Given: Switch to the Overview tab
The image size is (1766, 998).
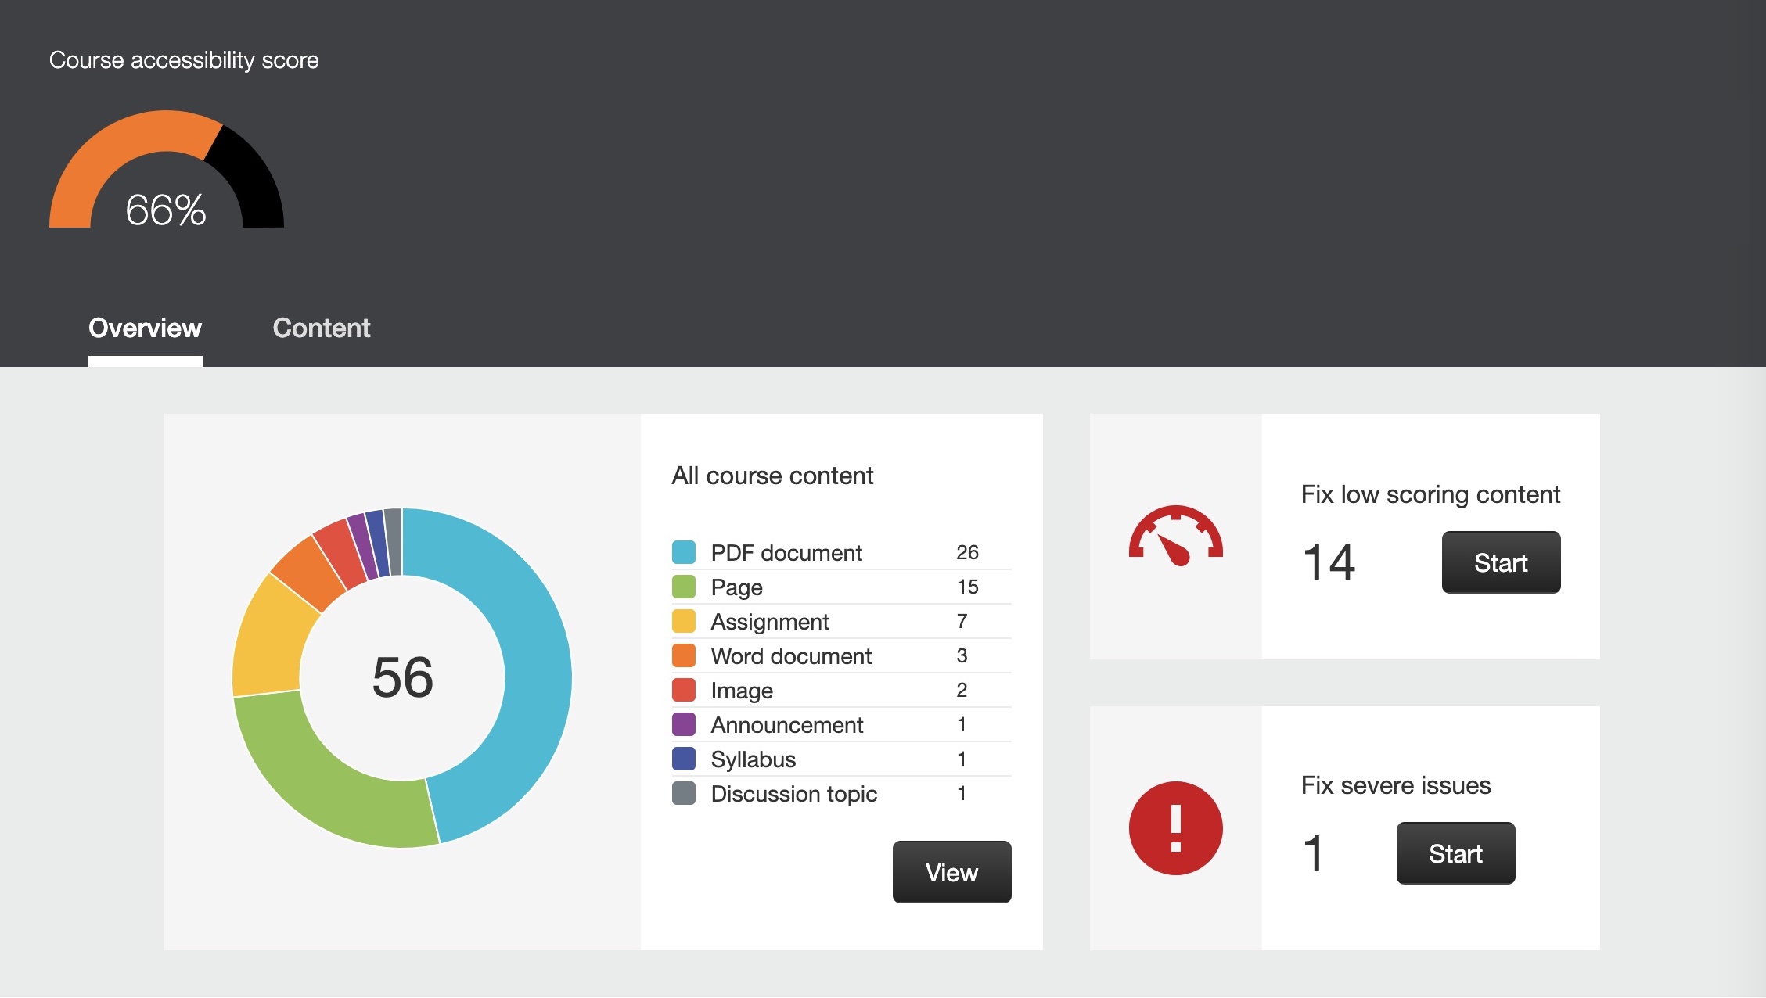Looking at the screenshot, I should (144, 328).
